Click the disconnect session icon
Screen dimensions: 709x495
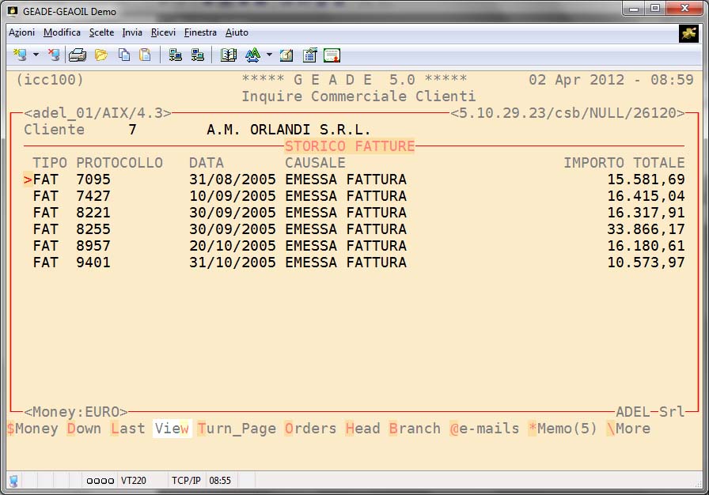[53, 55]
